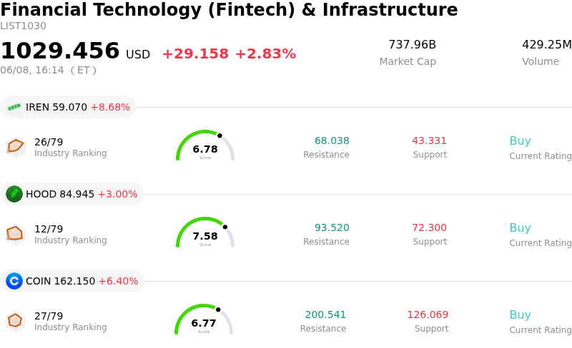The height and width of the screenshot is (348, 572).
Task: Click the COIN resistance value 200.541
Action: (x=325, y=314)
